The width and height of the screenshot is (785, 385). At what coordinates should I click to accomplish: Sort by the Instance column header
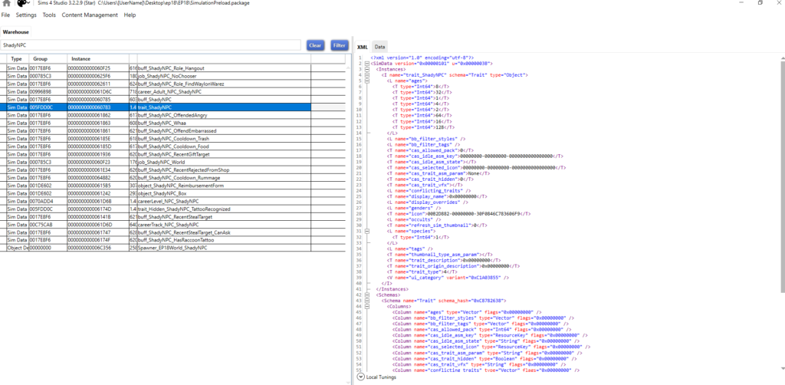(80, 59)
